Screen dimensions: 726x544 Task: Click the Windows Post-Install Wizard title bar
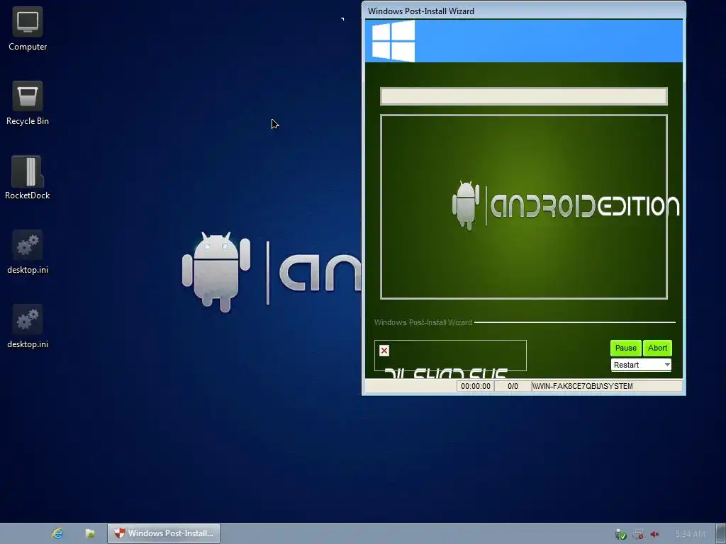(x=524, y=11)
